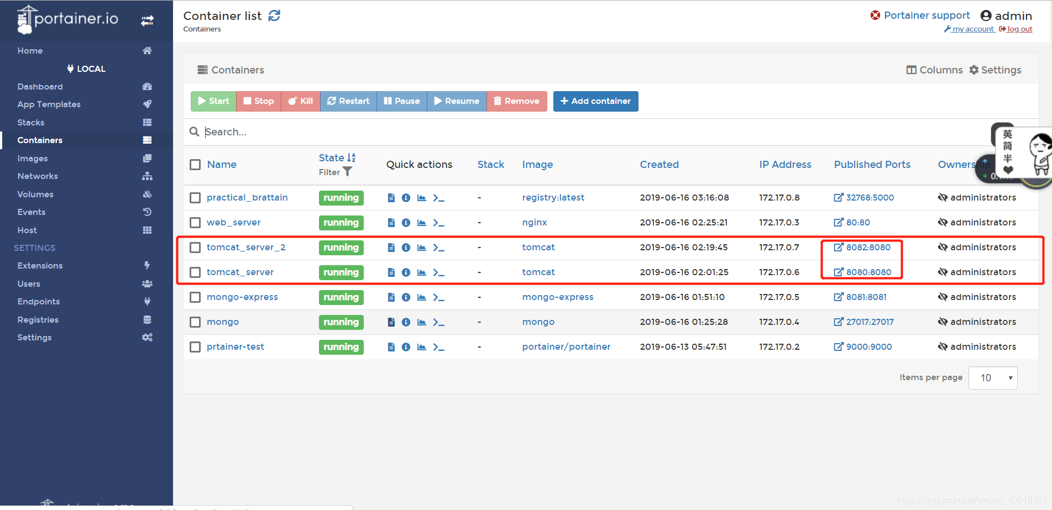The width and height of the screenshot is (1052, 510).
Task: Go to Images in the sidebar
Action: pos(33,159)
